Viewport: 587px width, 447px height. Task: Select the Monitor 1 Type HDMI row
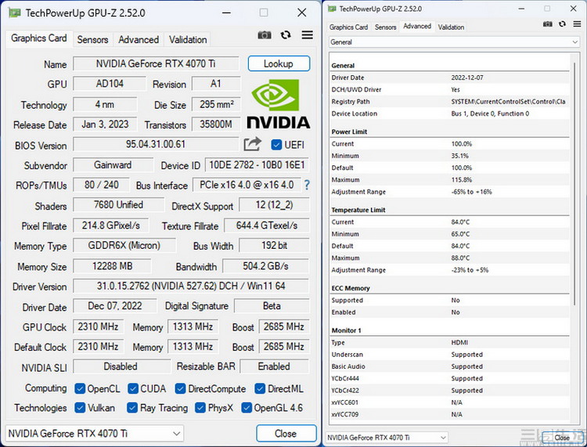450,343
